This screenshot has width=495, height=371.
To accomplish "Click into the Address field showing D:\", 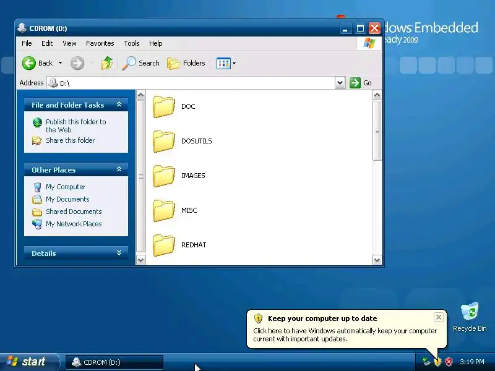I will pyautogui.click(x=192, y=83).
